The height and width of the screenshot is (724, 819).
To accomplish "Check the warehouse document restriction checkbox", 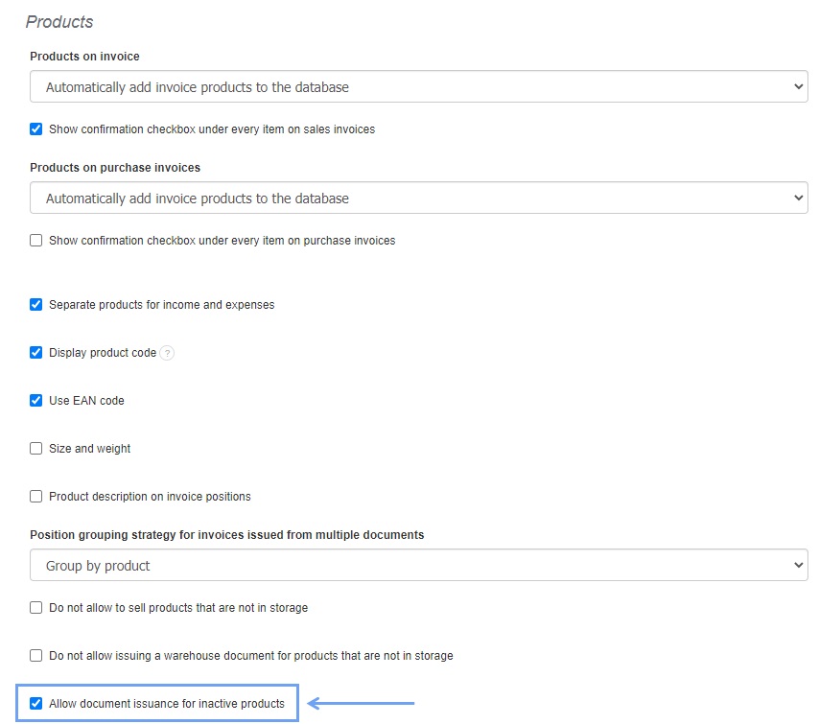I will coord(35,656).
